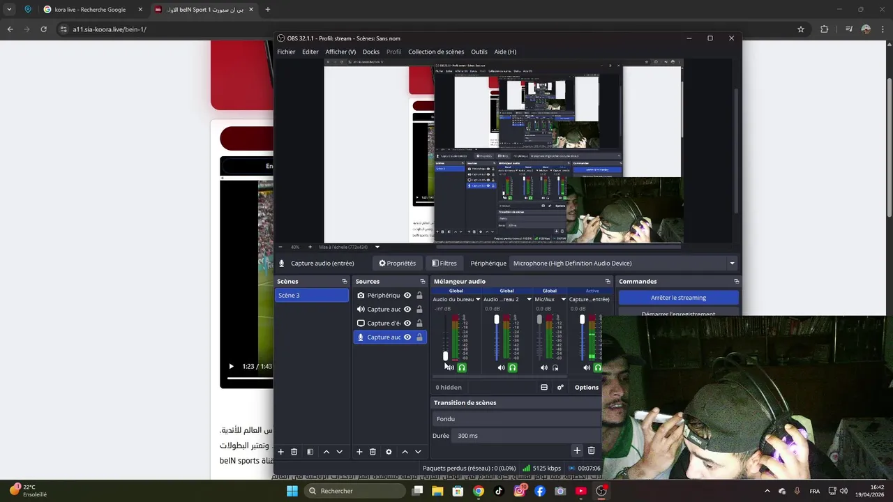Expand Périphérique microphone device dropdown
The width and height of the screenshot is (893, 502).
732,264
